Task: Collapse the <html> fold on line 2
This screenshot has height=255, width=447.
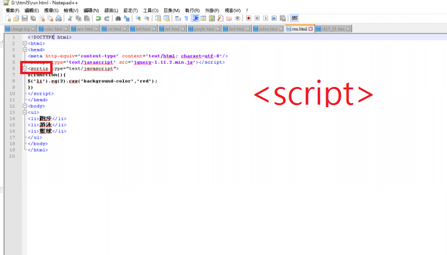Action: pos(25,44)
